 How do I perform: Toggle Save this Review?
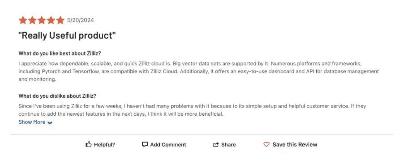(x=290, y=144)
